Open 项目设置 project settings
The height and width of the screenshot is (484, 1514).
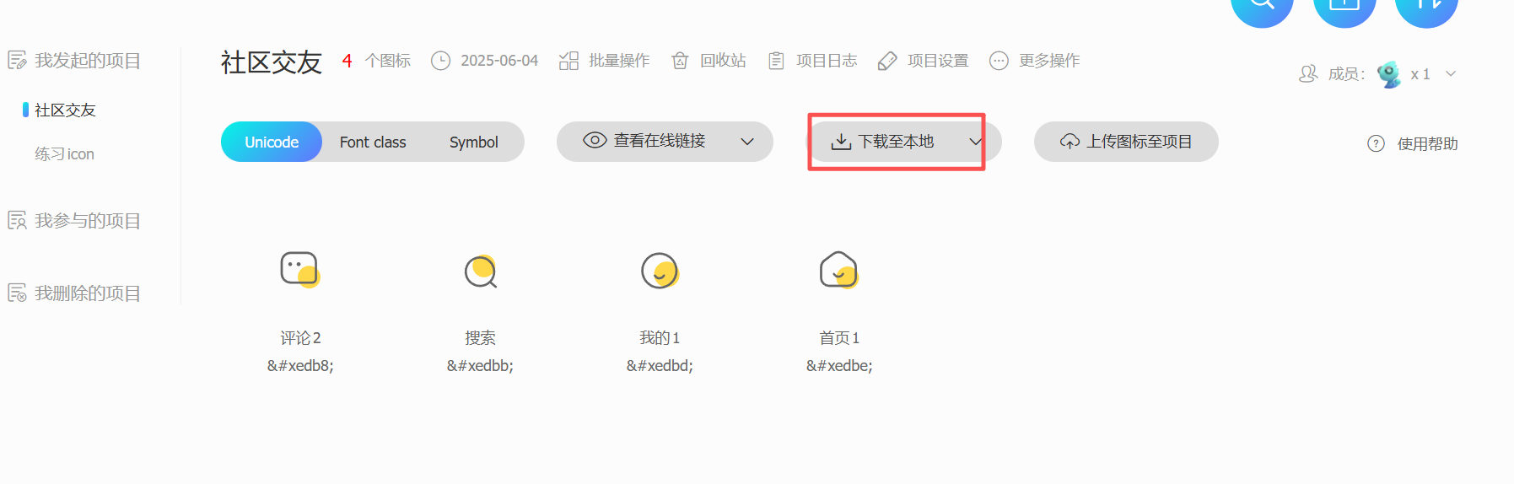[923, 61]
